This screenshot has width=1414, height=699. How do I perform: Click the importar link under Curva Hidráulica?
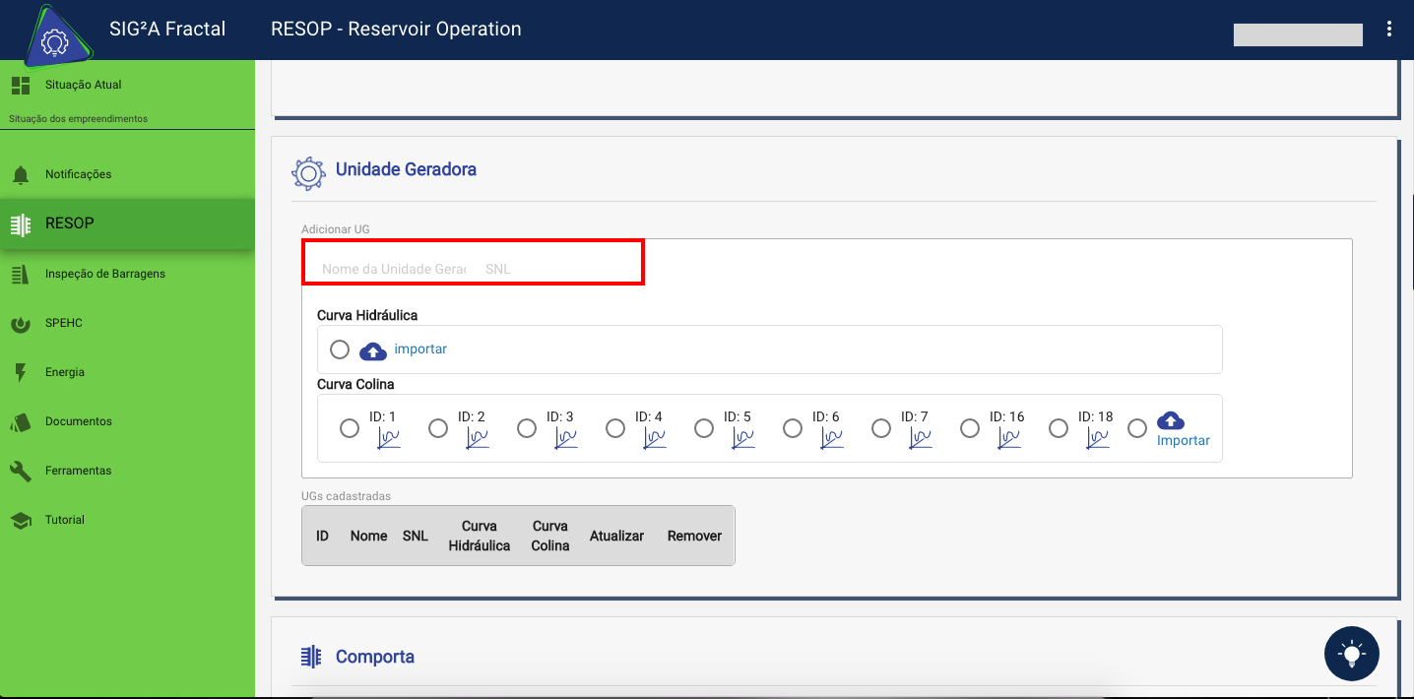[420, 349]
